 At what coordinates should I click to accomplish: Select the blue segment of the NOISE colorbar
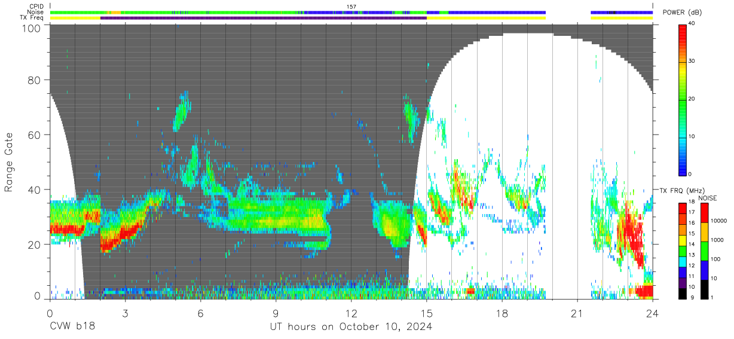click(705, 270)
